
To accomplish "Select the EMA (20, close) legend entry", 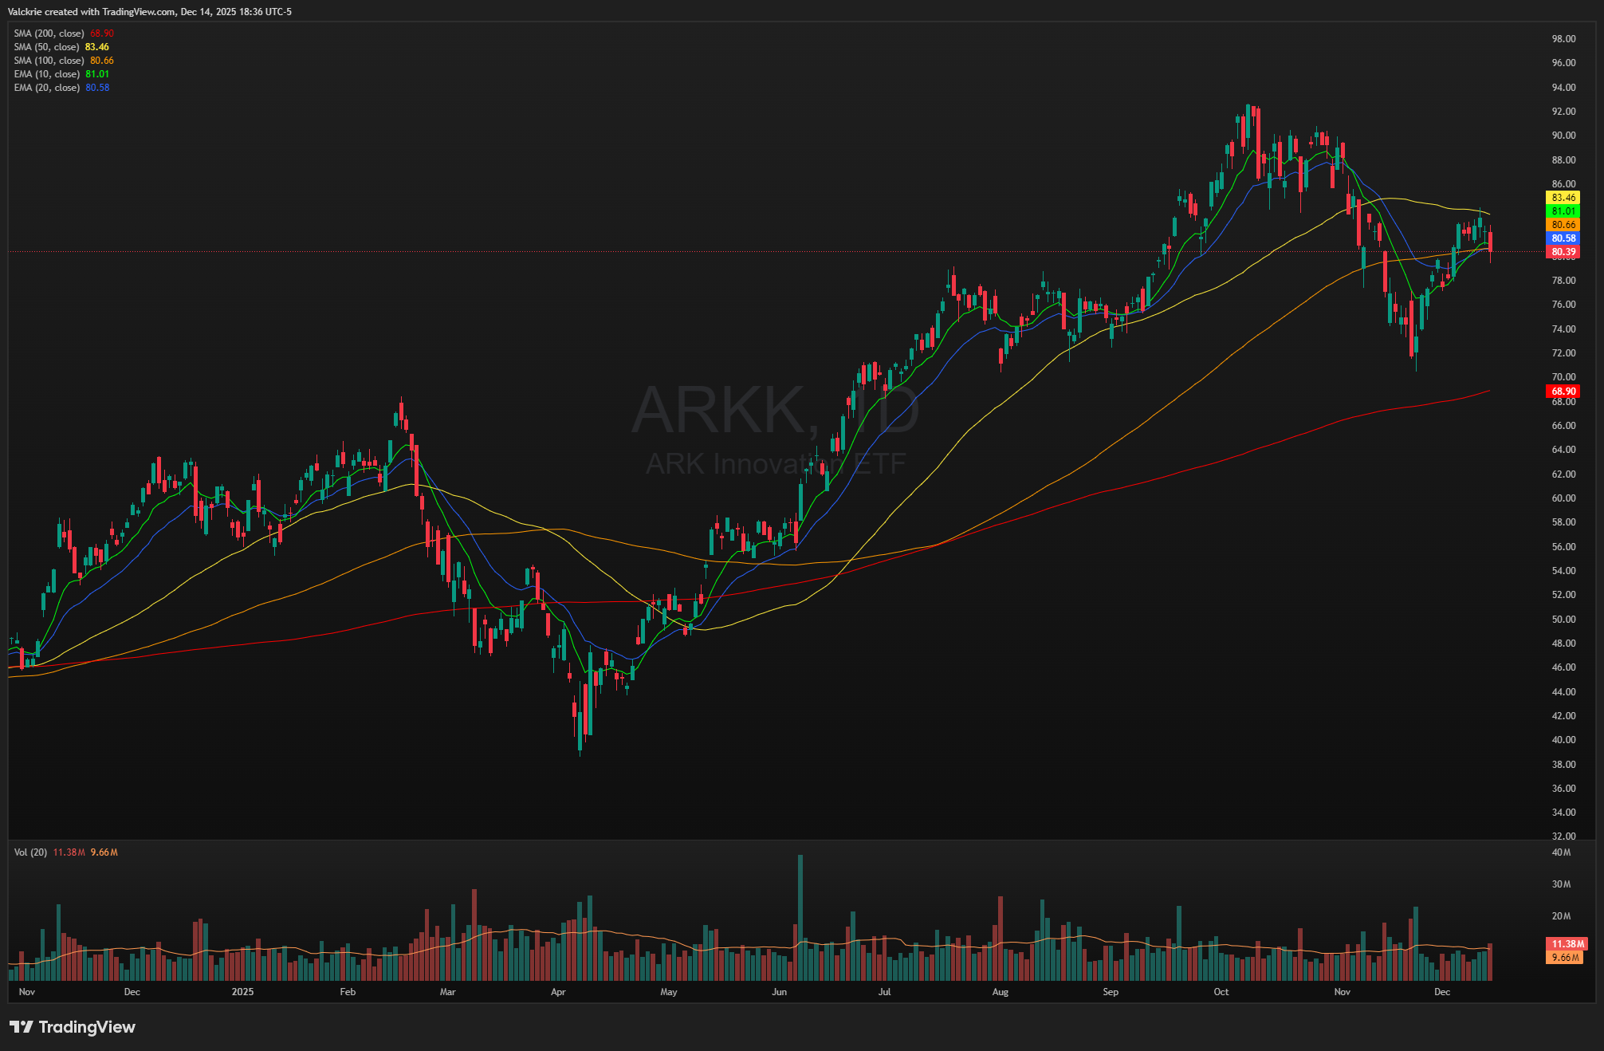I will [46, 88].
